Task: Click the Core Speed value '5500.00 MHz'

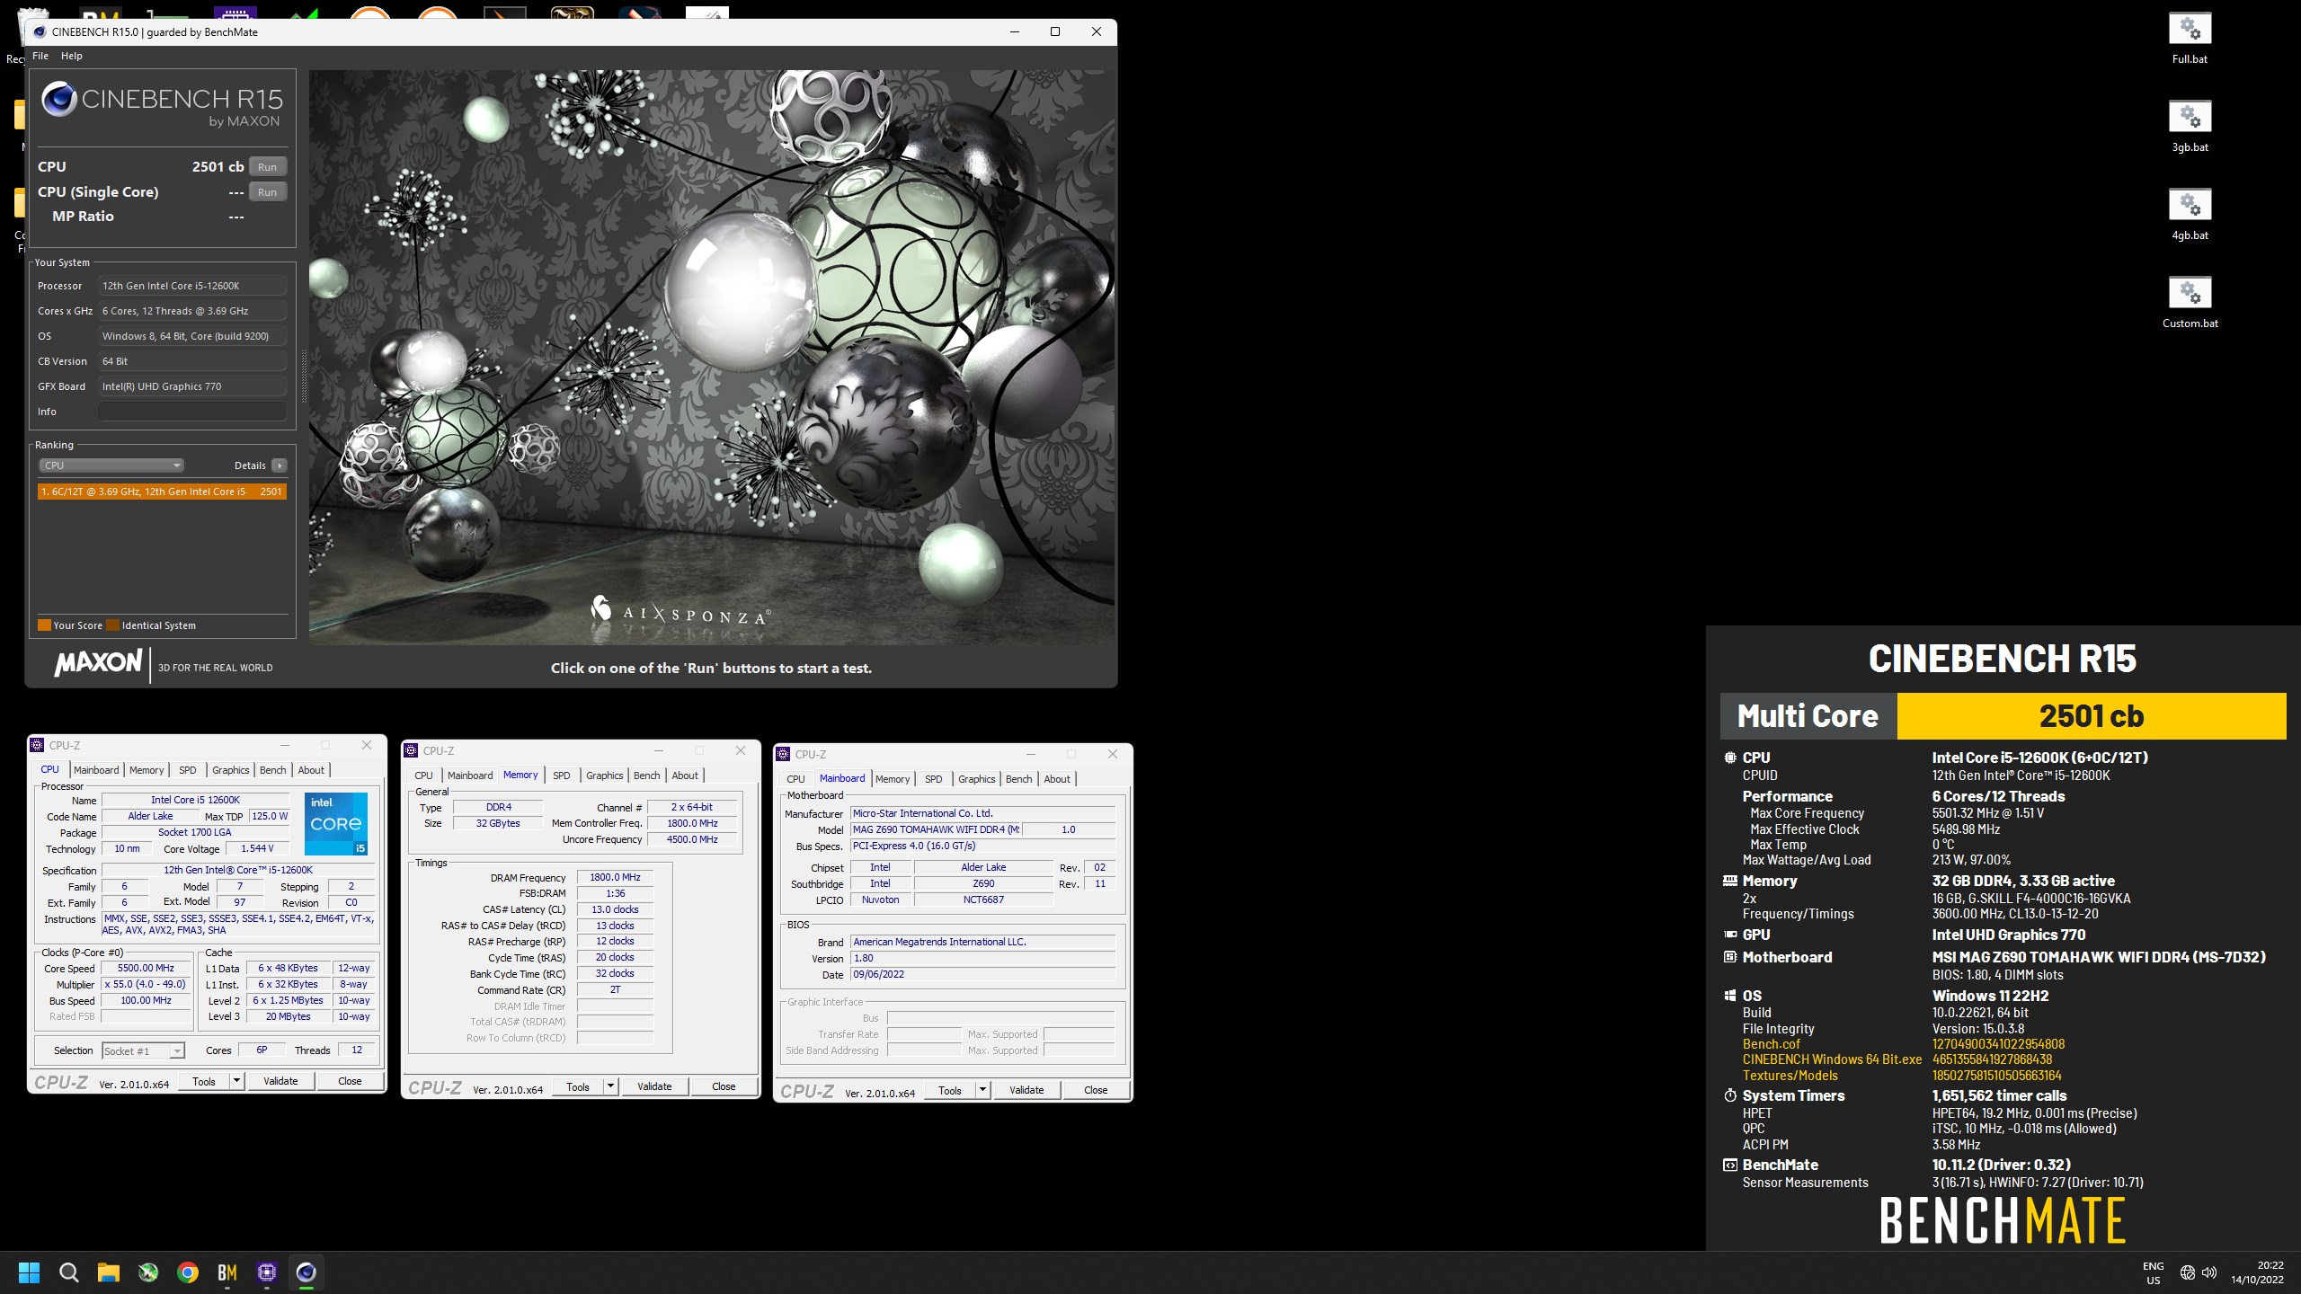Action: pyautogui.click(x=147, y=968)
